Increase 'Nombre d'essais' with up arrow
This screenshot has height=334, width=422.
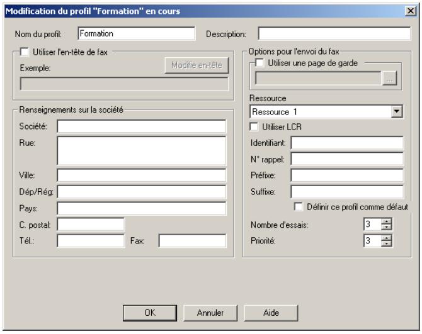pos(389,220)
